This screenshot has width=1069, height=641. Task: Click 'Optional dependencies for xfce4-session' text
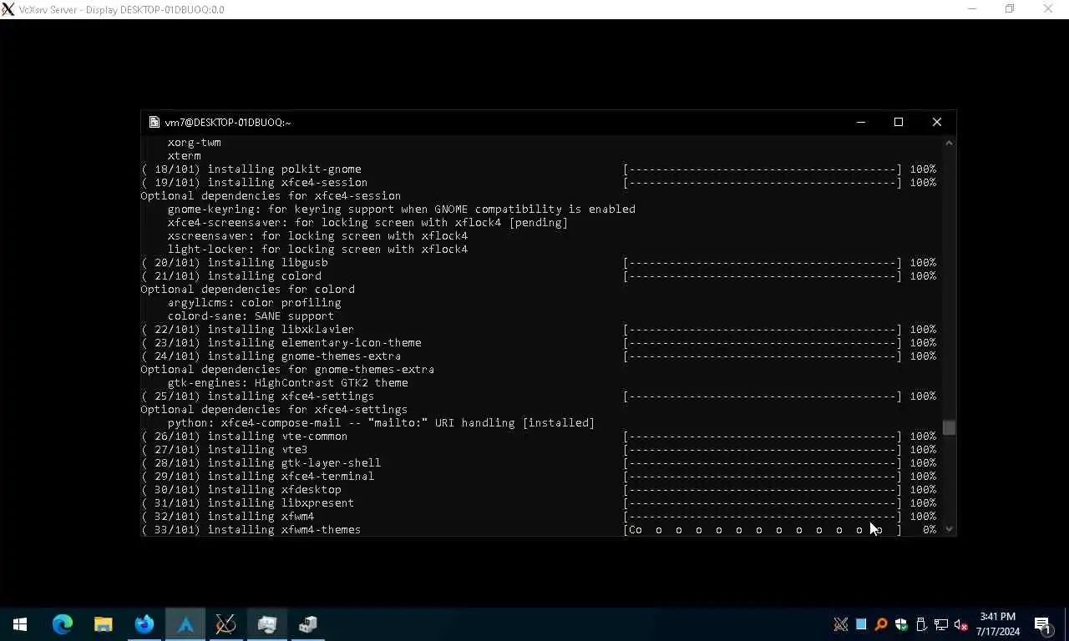pyautogui.click(x=271, y=196)
